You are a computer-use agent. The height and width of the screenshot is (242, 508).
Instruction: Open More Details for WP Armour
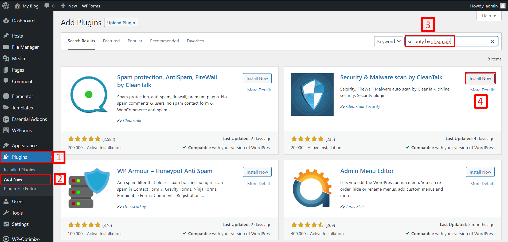click(x=259, y=184)
